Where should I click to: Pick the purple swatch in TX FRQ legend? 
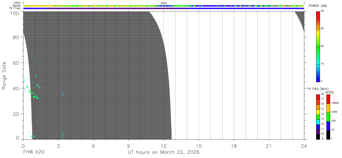tap(318, 132)
